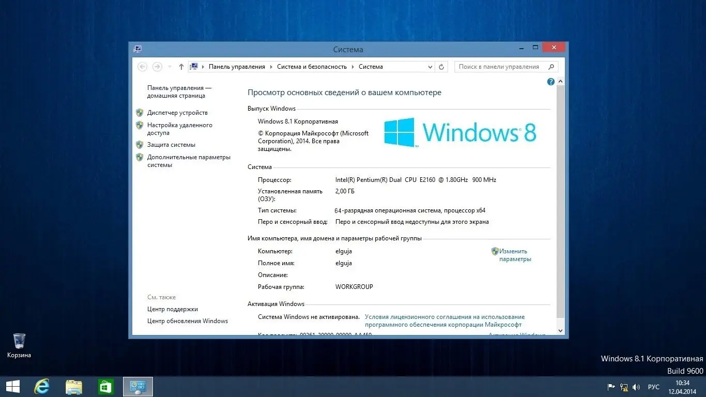Click the Intel Pentium Dual processor value
Image resolution: width=706 pixels, height=397 pixels.
pyautogui.click(x=416, y=180)
